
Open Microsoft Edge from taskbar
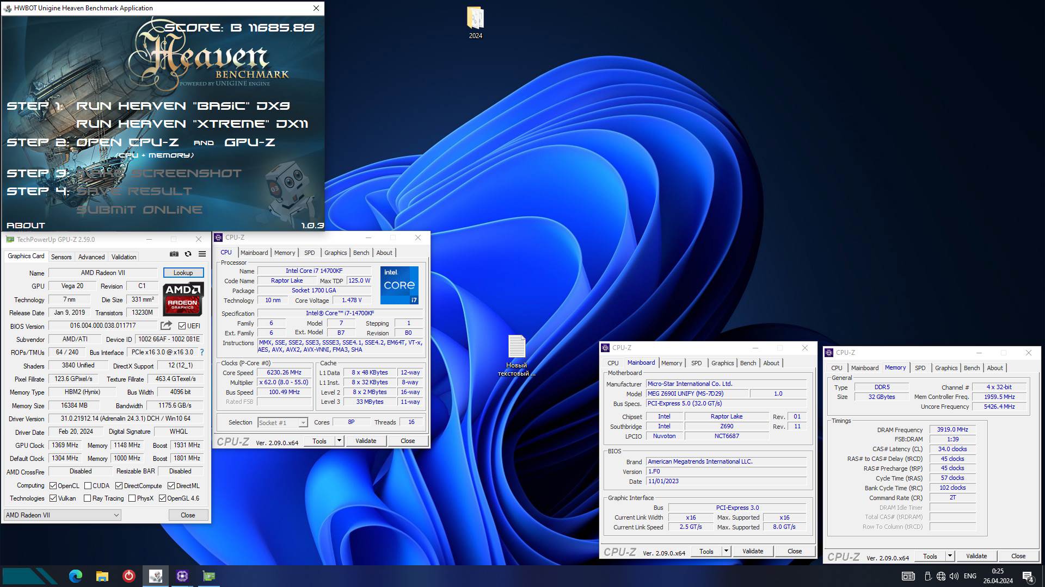(x=75, y=576)
